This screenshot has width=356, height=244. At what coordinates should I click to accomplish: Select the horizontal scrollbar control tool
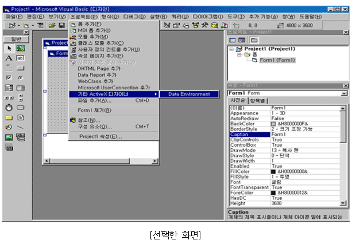coord(9,97)
